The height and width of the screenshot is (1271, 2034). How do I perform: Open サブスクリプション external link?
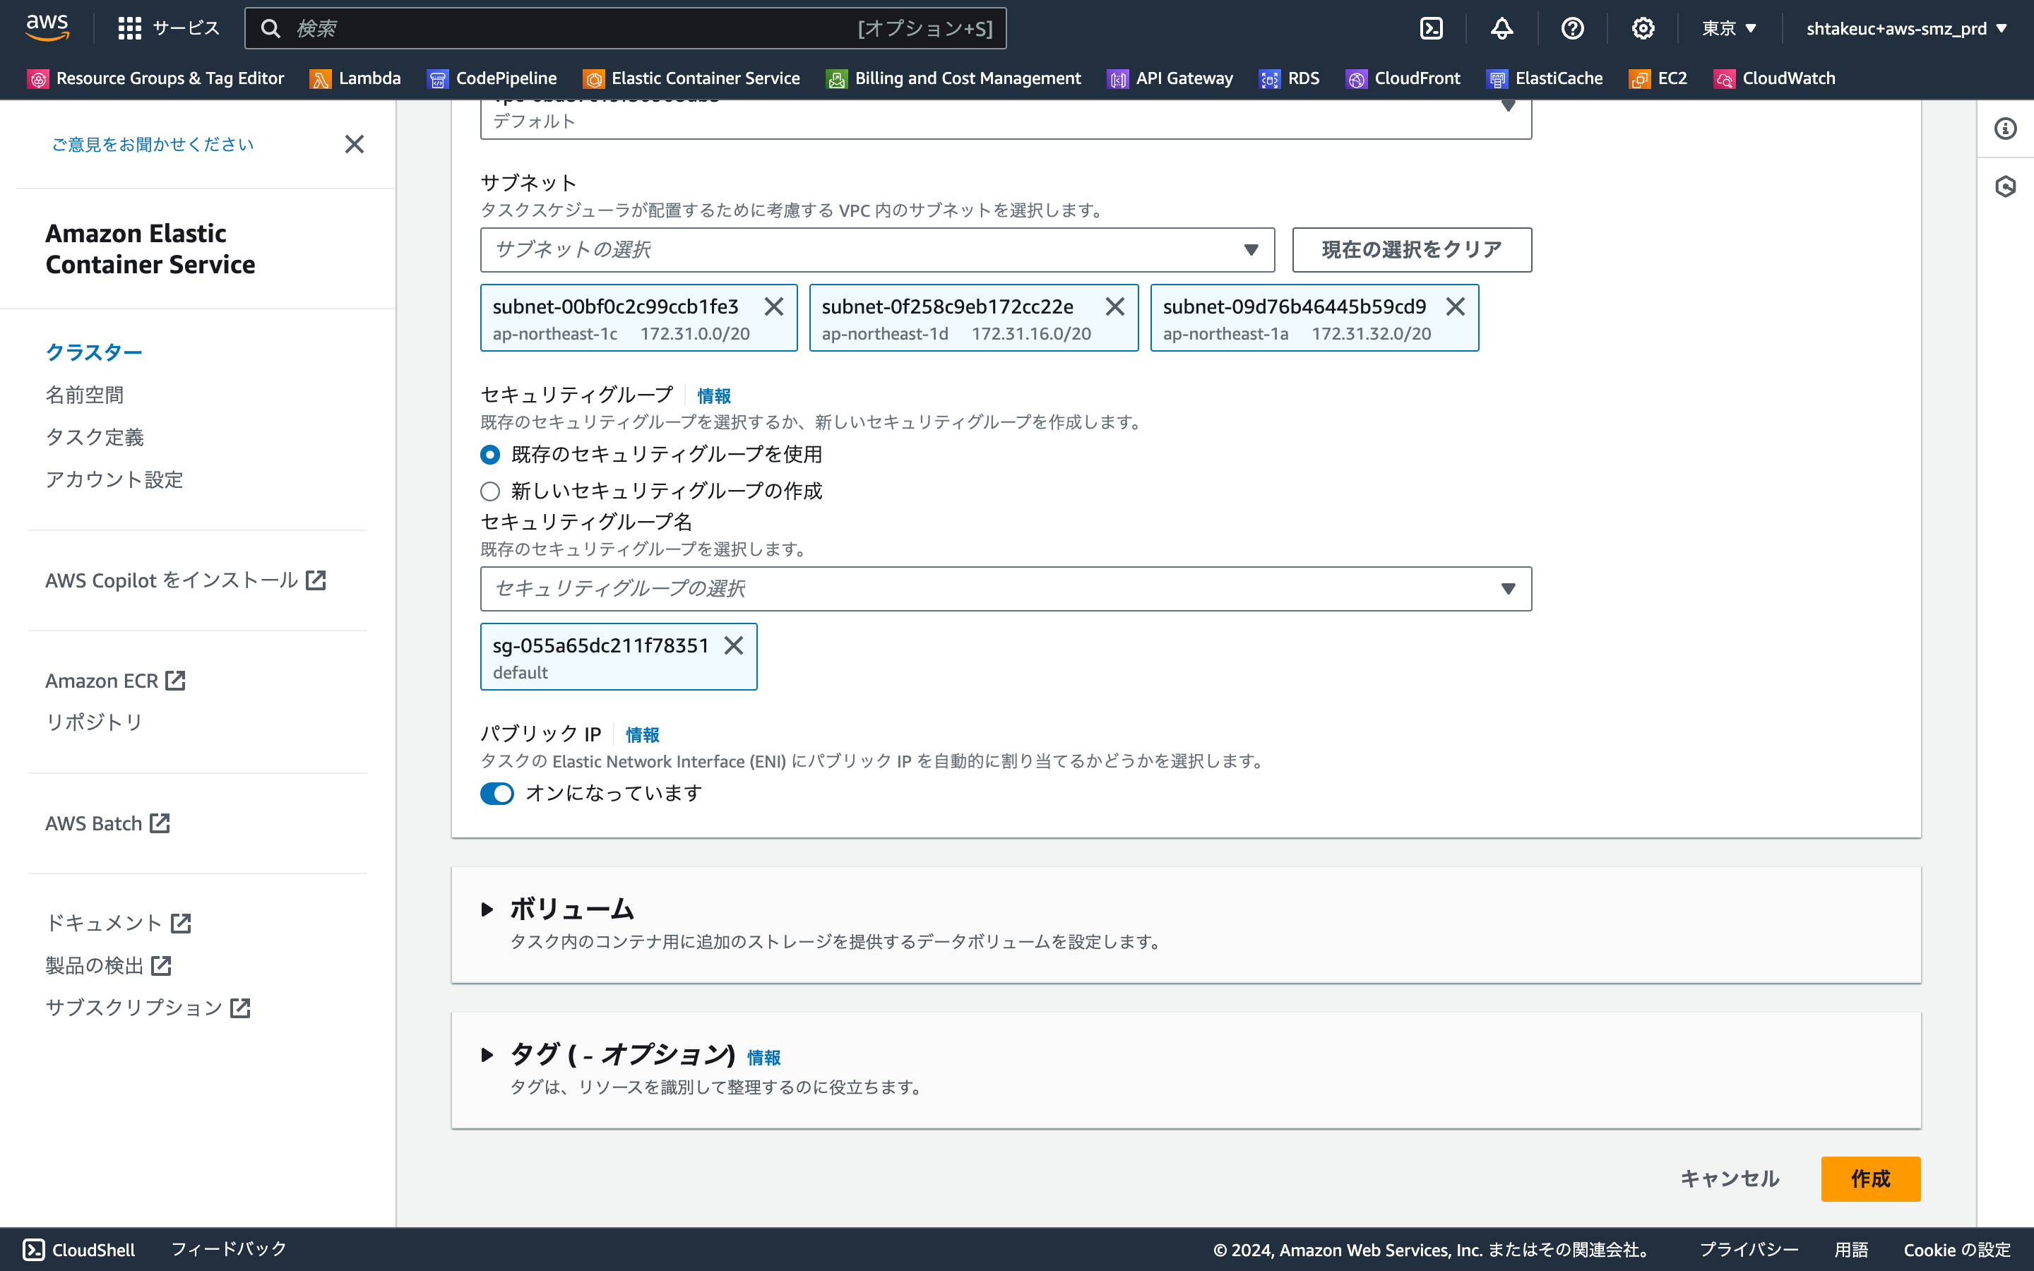pos(148,1007)
